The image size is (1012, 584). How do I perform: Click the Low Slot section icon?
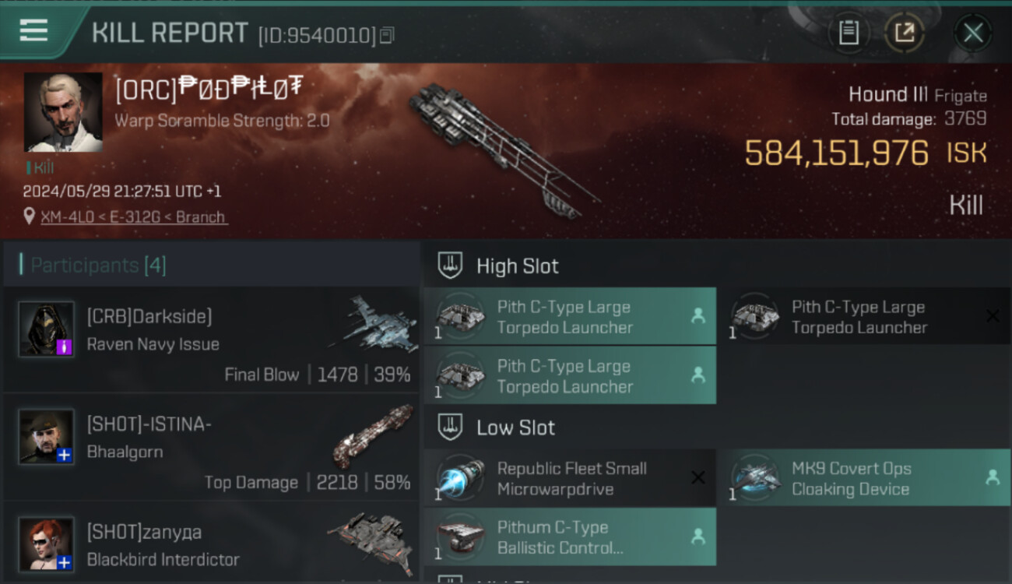(449, 427)
